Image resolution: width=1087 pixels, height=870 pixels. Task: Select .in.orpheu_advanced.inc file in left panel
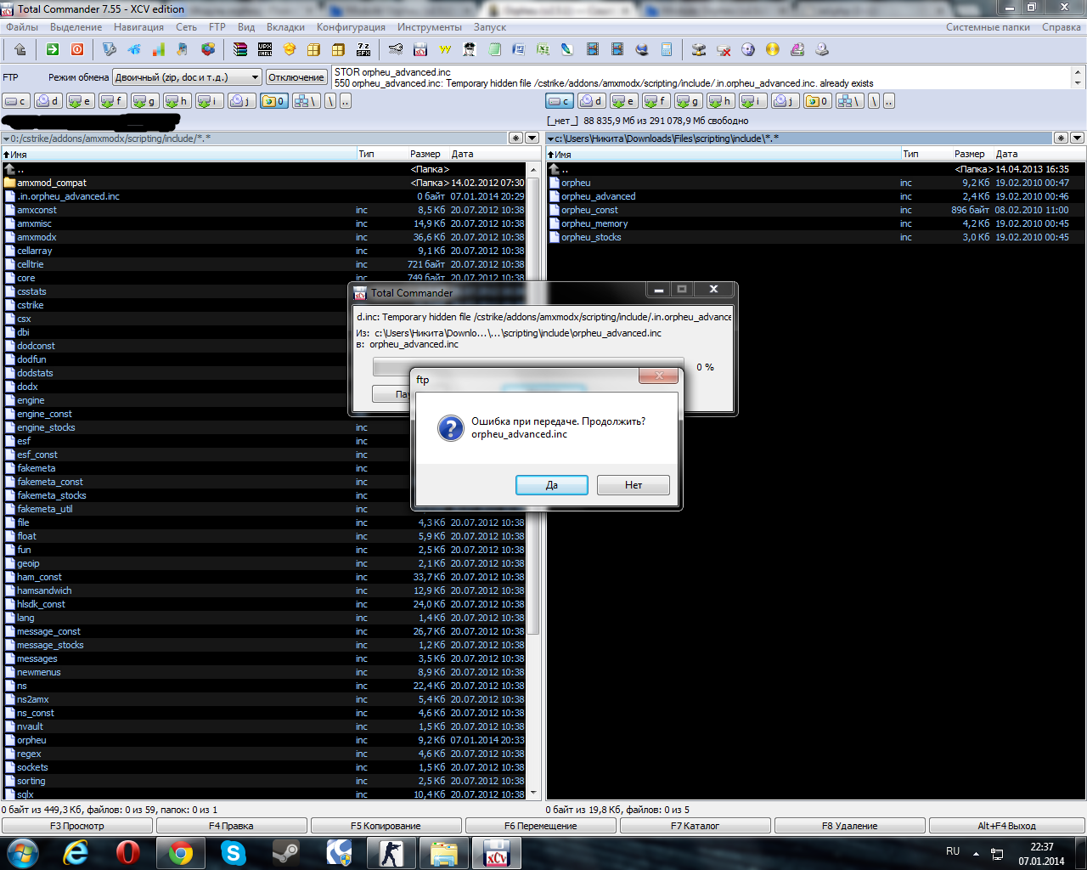(x=264, y=196)
